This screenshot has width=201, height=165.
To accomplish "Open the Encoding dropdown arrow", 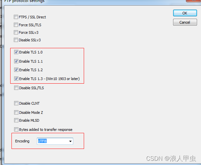I will [70, 141].
